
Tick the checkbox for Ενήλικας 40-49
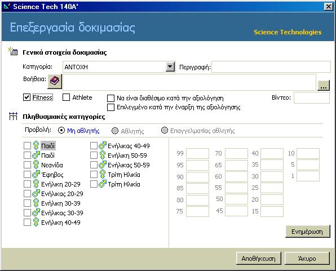[x=94, y=146]
